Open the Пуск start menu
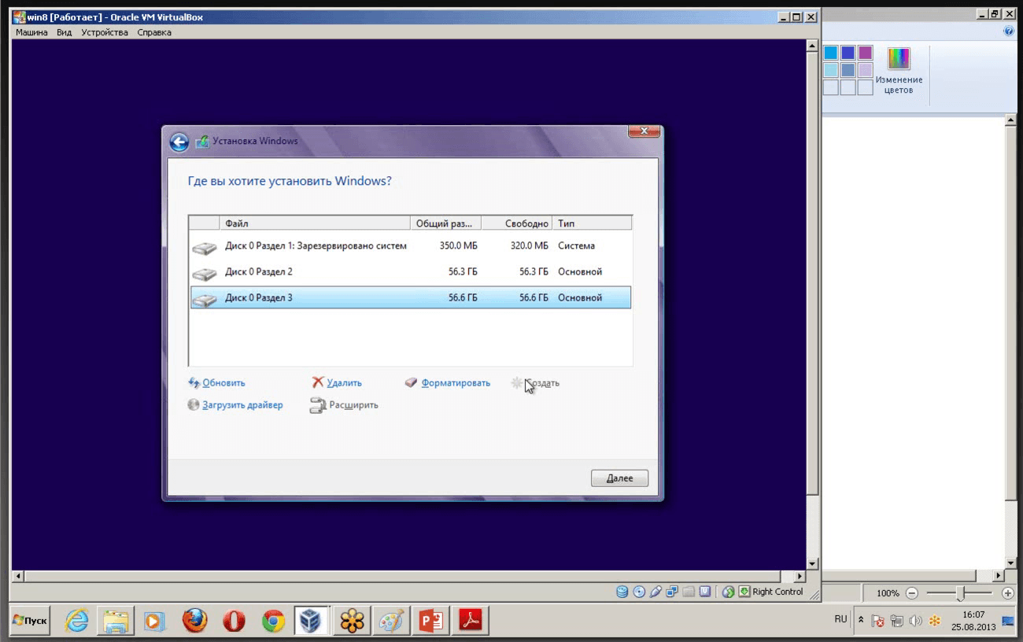Viewport: 1023px width, 642px height. [x=30, y=621]
